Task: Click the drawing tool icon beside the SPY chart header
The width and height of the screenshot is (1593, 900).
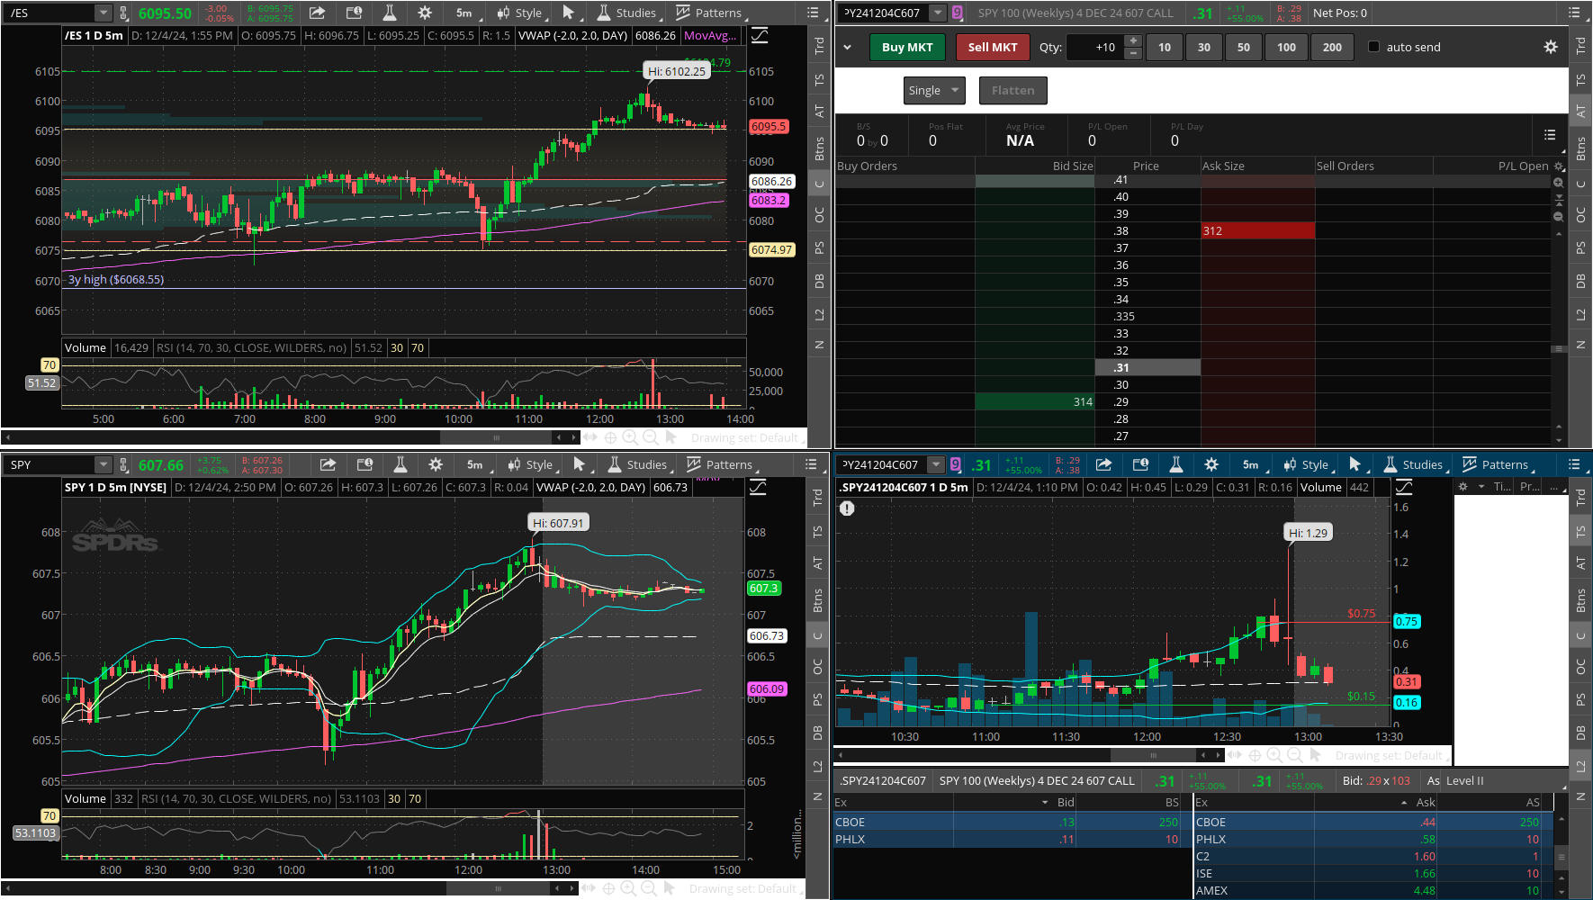Action: pyautogui.click(x=758, y=487)
